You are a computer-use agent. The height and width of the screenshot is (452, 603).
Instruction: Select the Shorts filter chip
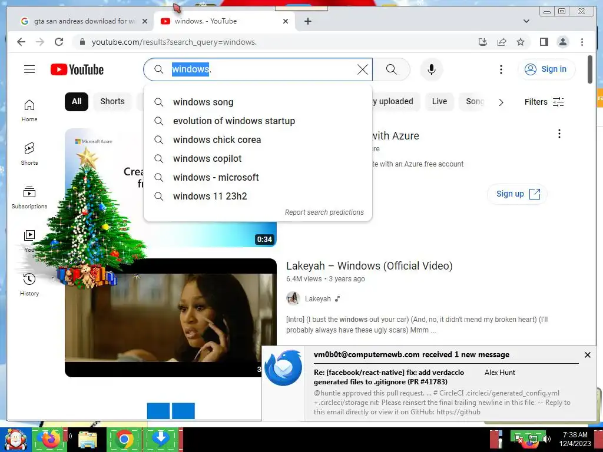pos(112,101)
